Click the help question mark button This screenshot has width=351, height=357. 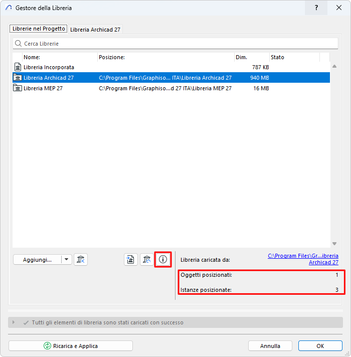click(316, 8)
